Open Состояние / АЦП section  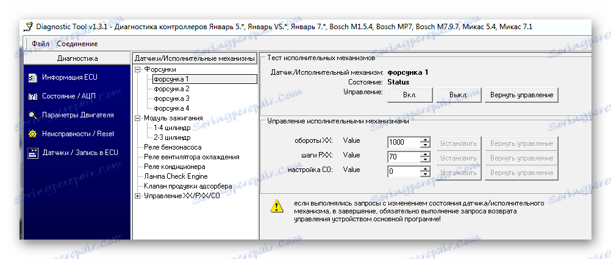coord(68,96)
